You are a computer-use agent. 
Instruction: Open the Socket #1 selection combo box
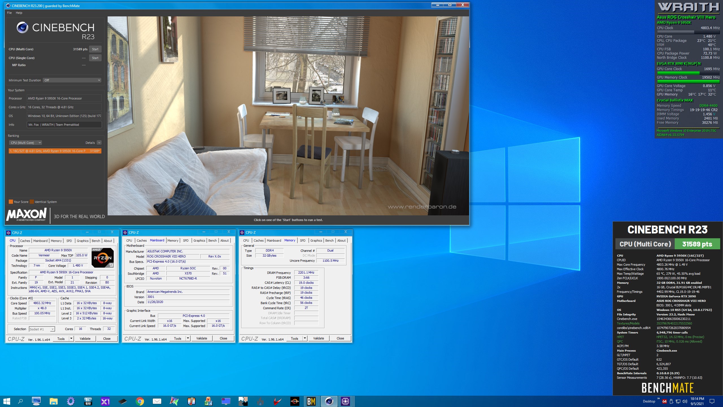(42, 329)
